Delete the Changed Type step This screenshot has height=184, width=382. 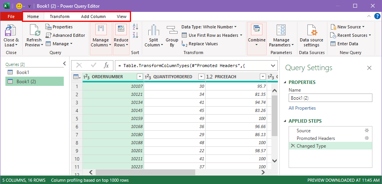pyautogui.click(x=293, y=146)
